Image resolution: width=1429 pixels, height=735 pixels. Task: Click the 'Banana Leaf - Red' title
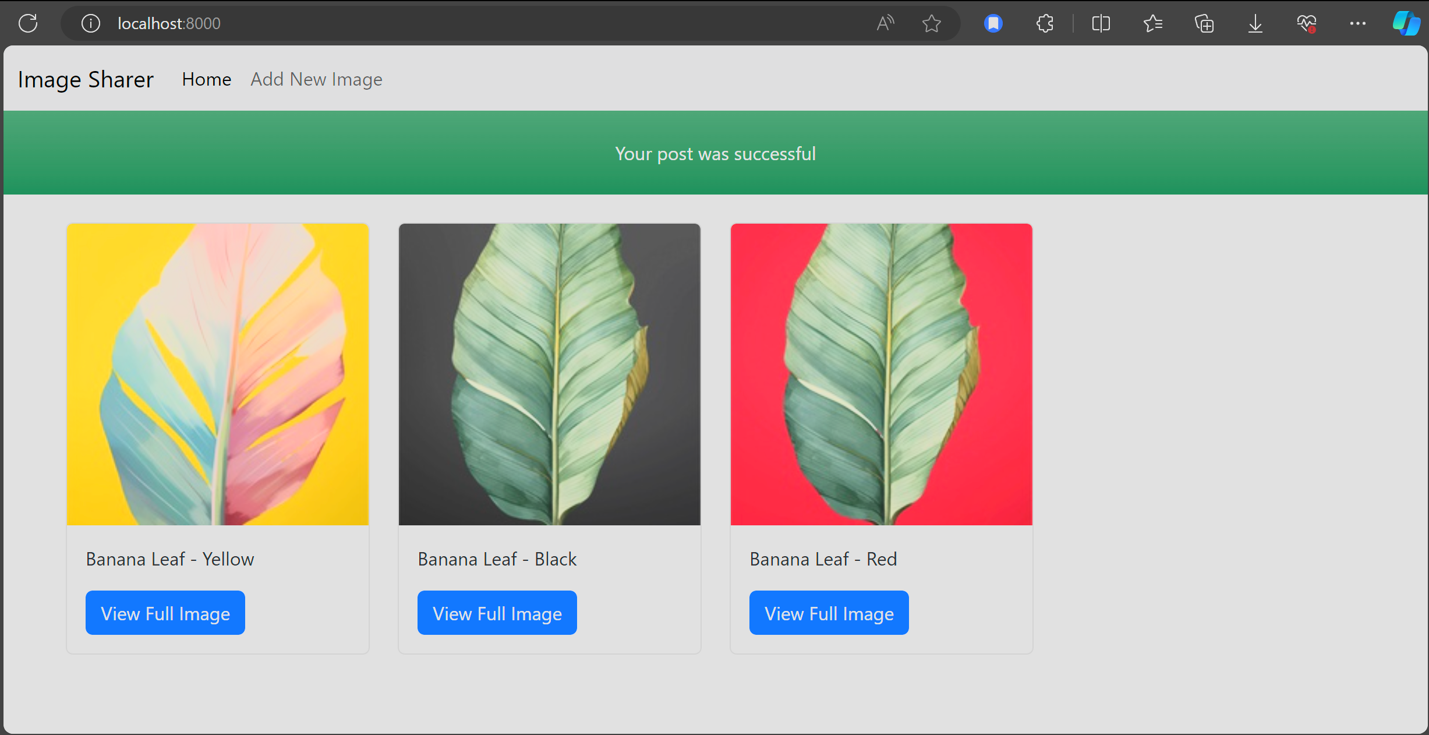click(823, 559)
